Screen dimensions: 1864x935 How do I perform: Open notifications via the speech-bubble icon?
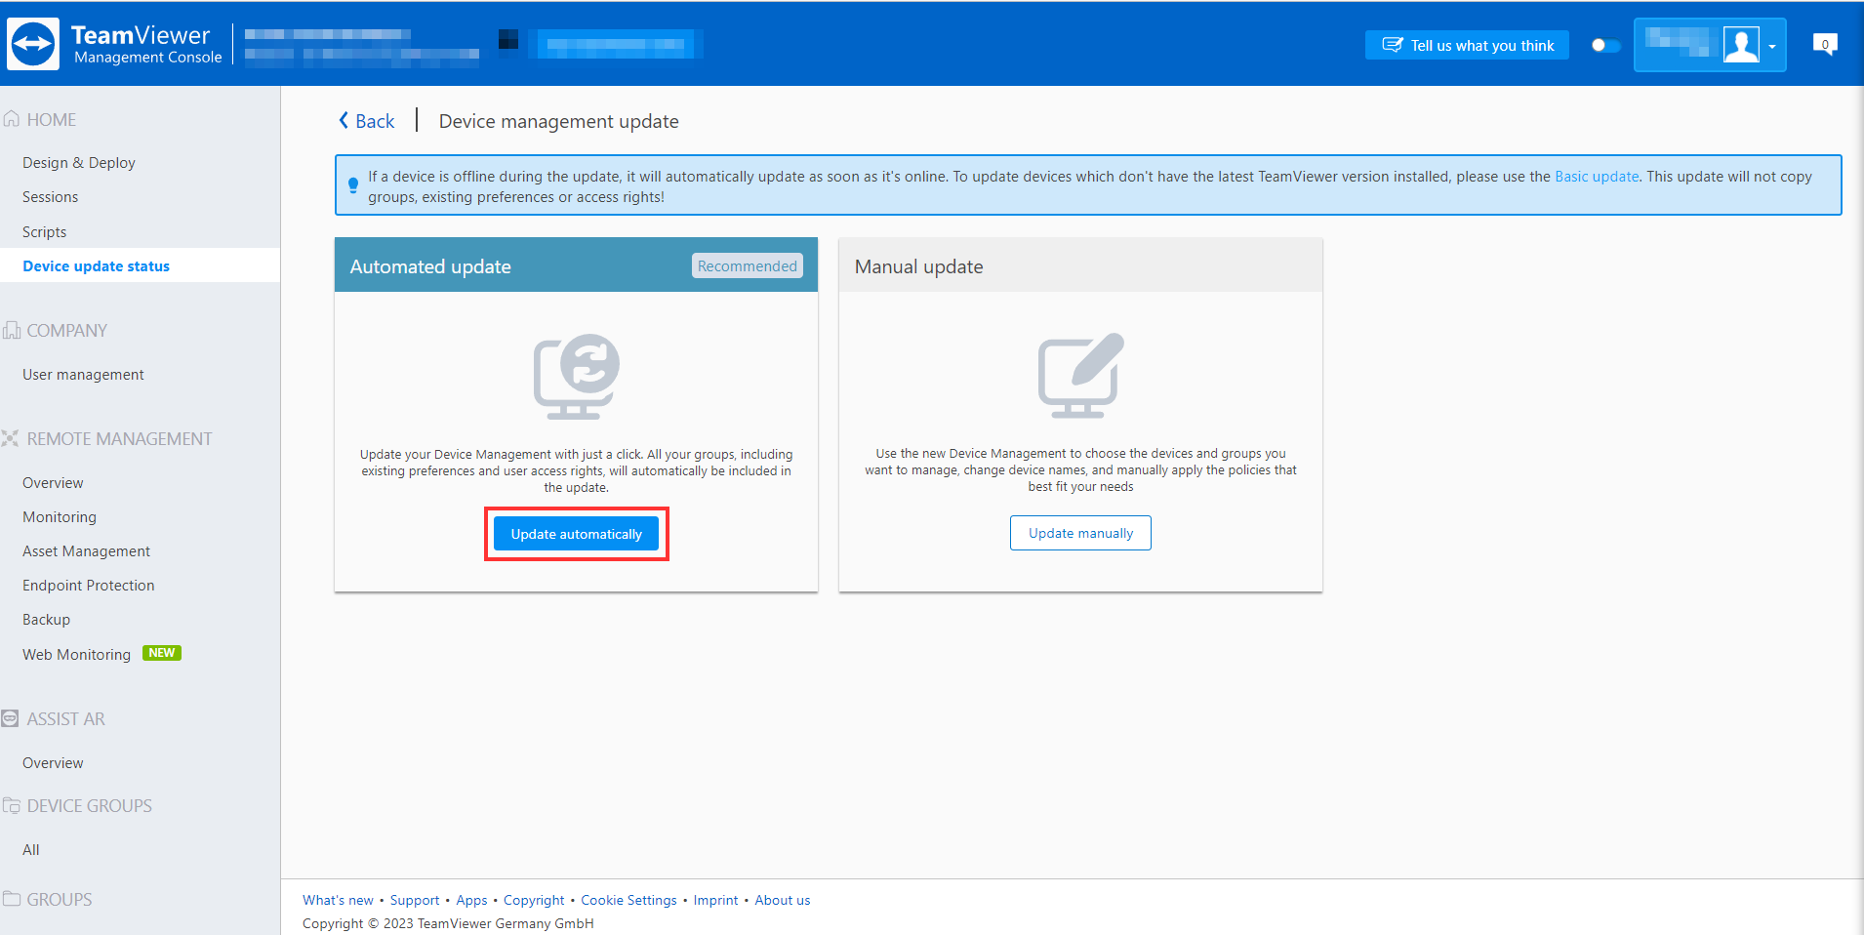(1824, 43)
